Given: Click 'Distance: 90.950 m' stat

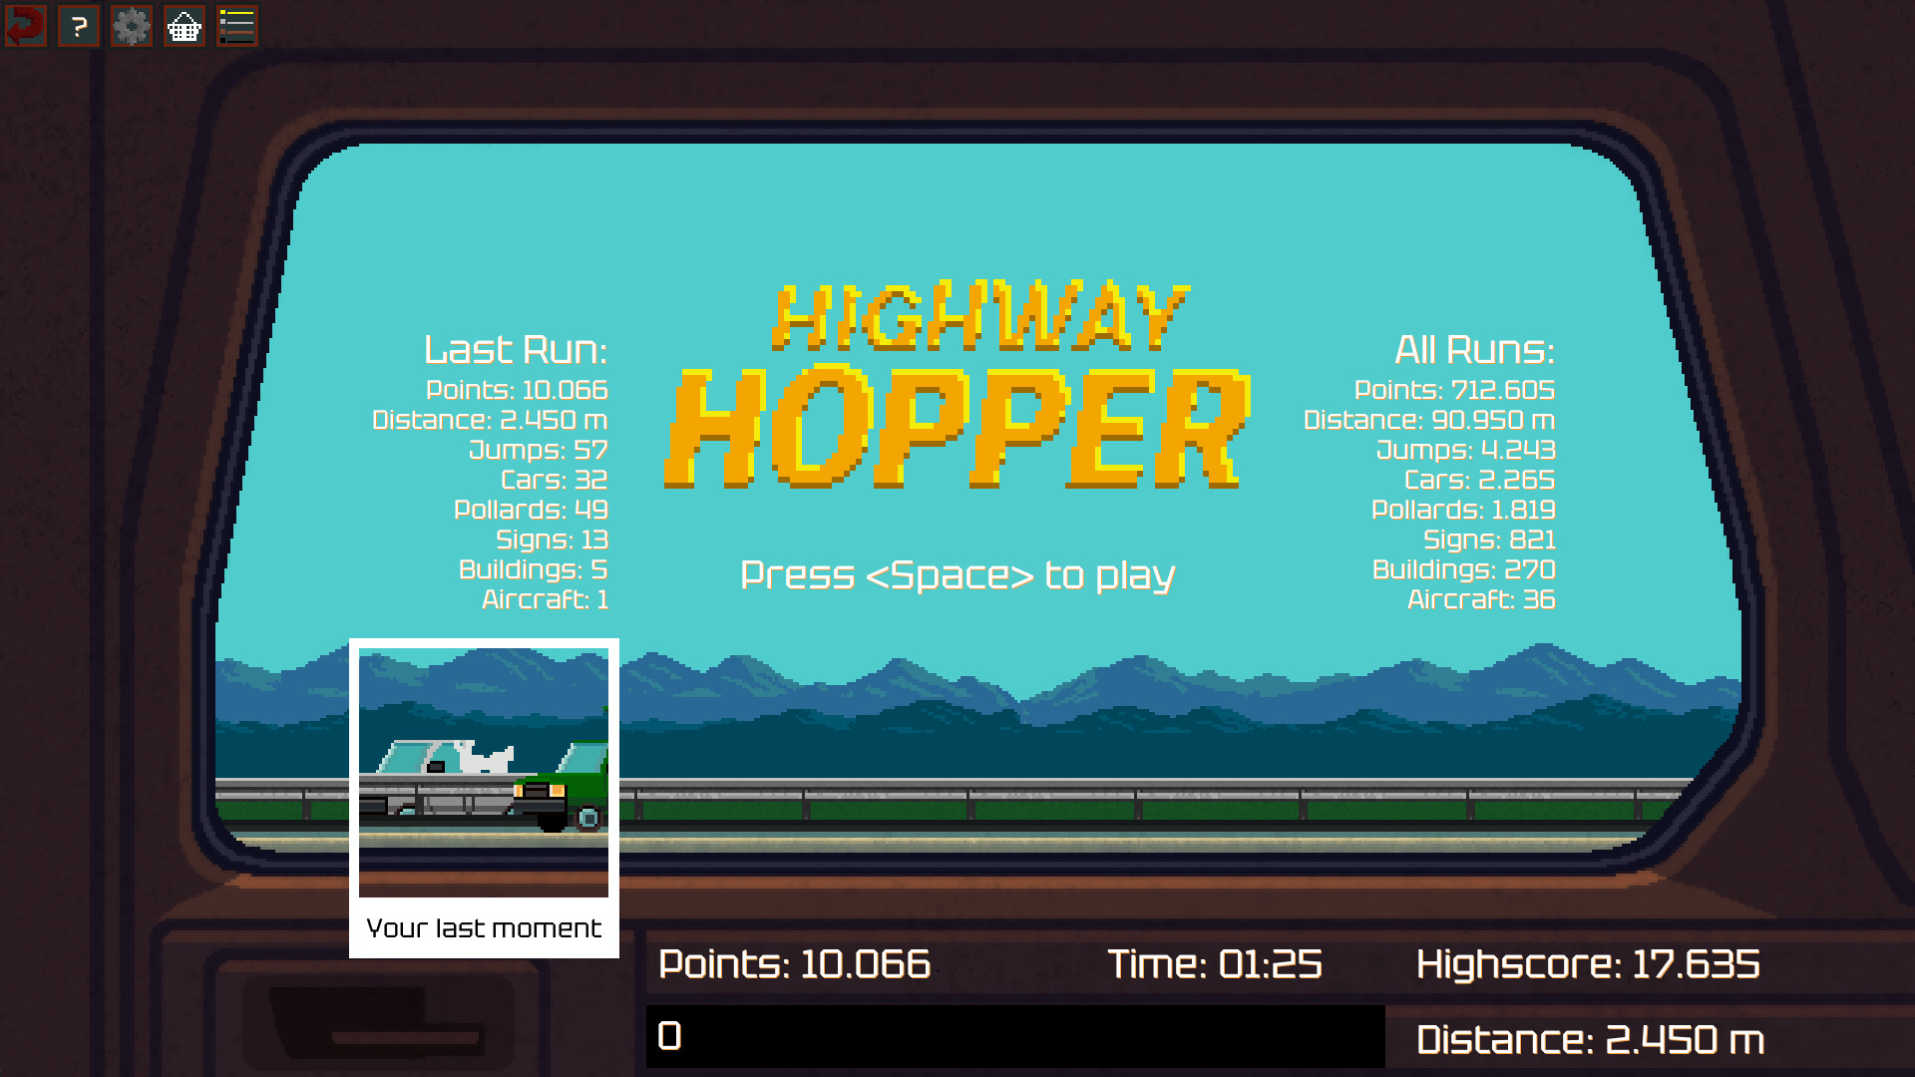Looking at the screenshot, I should pyautogui.click(x=1429, y=420).
